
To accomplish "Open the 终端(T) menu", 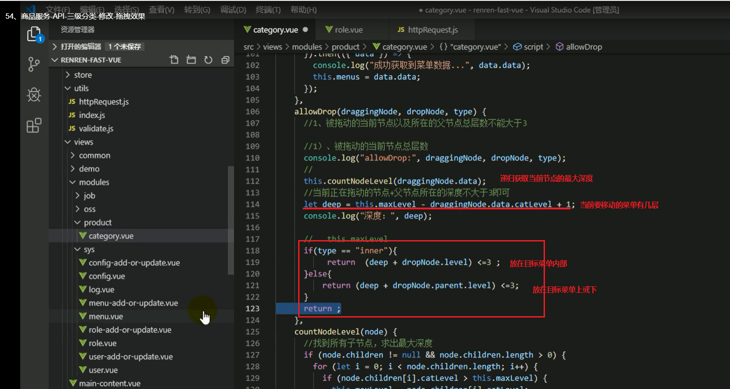I will 268,10.
